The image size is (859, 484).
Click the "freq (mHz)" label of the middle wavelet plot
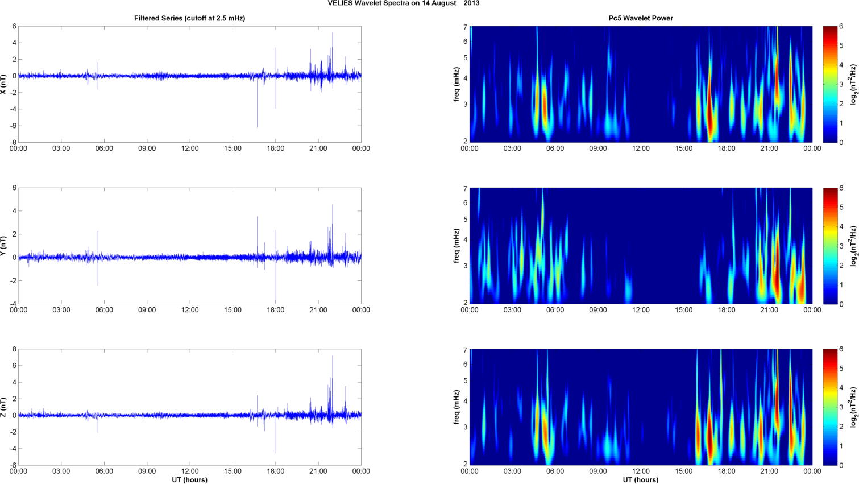click(x=457, y=246)
